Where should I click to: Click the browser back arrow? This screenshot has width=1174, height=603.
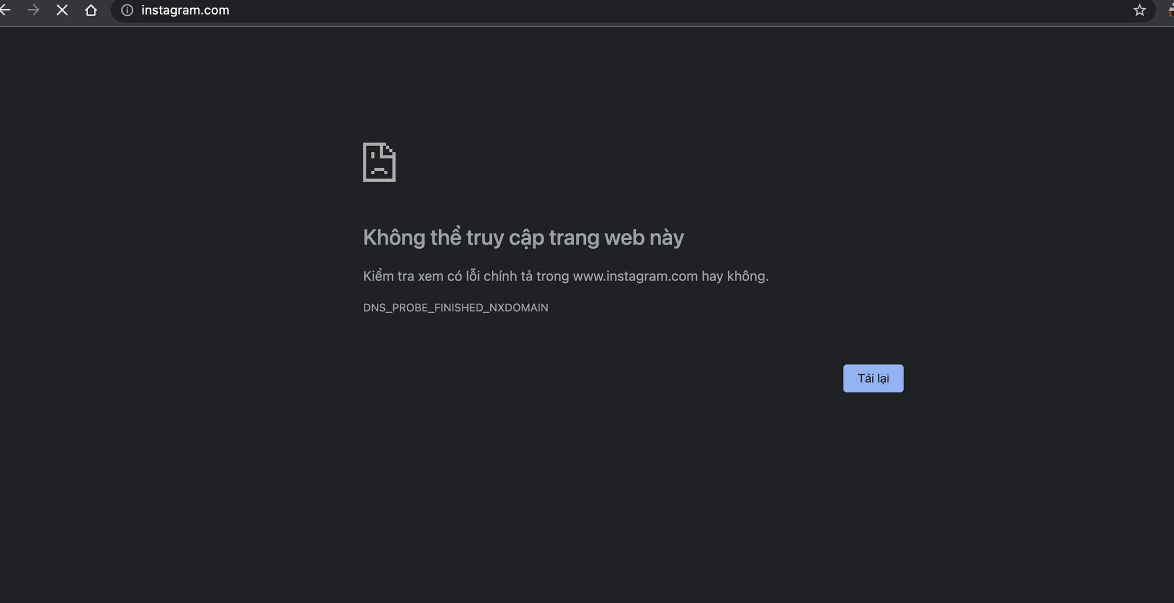pyautogui.click(x=5, y=10)
